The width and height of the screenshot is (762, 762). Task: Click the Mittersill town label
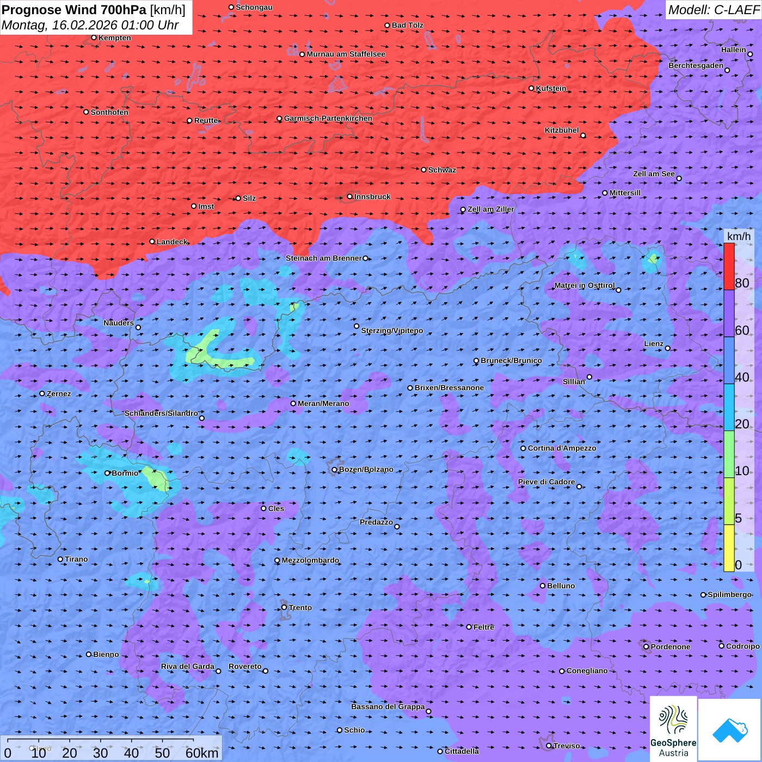click(x=625, y=193)
